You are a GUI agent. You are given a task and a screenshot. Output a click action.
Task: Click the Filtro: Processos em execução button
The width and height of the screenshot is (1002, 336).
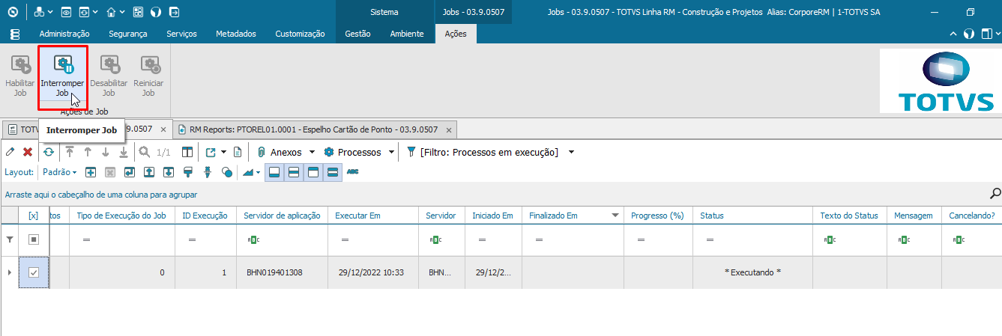coord(482,153)
